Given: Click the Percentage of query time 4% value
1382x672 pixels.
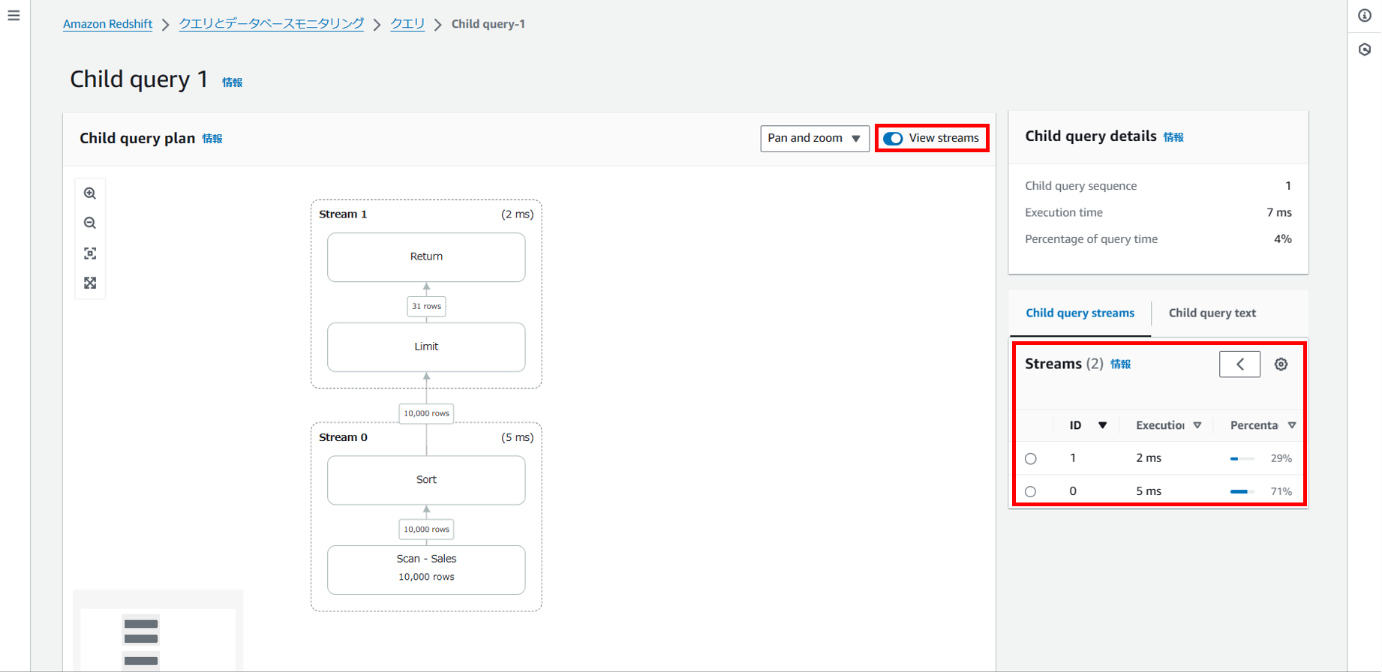Looking at the screenshot, I should 1282,239.
